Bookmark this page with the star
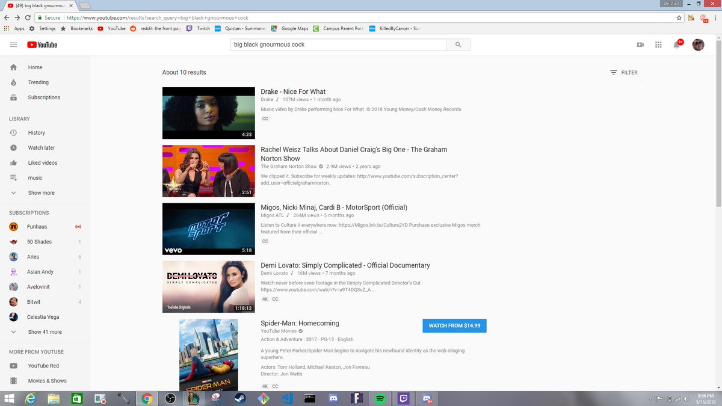This screenshot has height=406, width=722. click(679, 18)
